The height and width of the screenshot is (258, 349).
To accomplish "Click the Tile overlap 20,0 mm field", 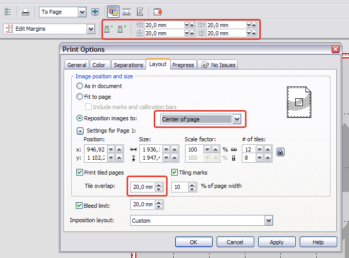I will point(142,187).
